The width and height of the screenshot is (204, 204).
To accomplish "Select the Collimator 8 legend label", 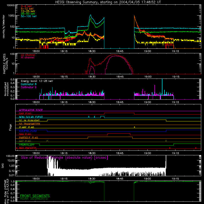I will [29, 84].
